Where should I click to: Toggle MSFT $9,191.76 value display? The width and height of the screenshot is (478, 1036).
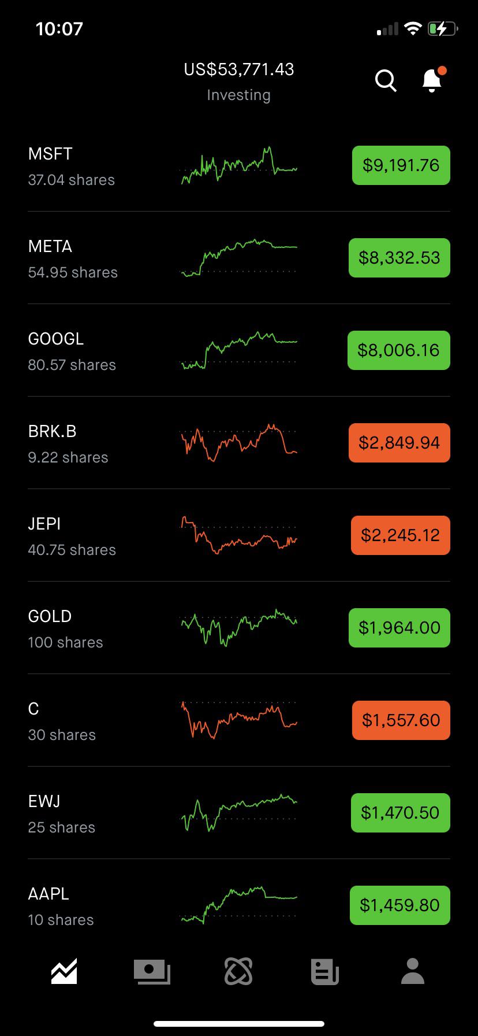pos(401,165)
